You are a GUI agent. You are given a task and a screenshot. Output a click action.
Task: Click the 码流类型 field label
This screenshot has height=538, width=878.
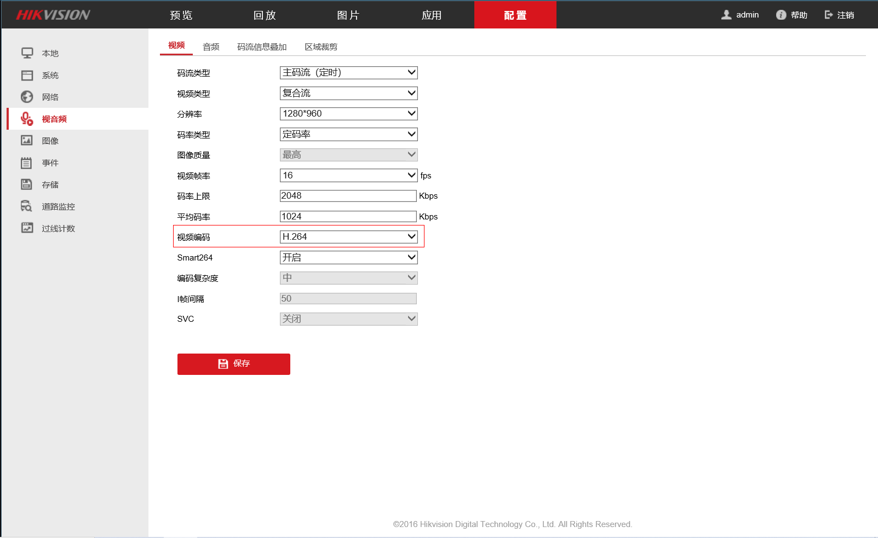tap(193, 73)
